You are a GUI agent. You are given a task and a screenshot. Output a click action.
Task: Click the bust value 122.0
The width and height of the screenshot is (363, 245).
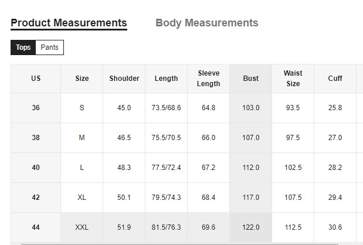coord(250,227)
